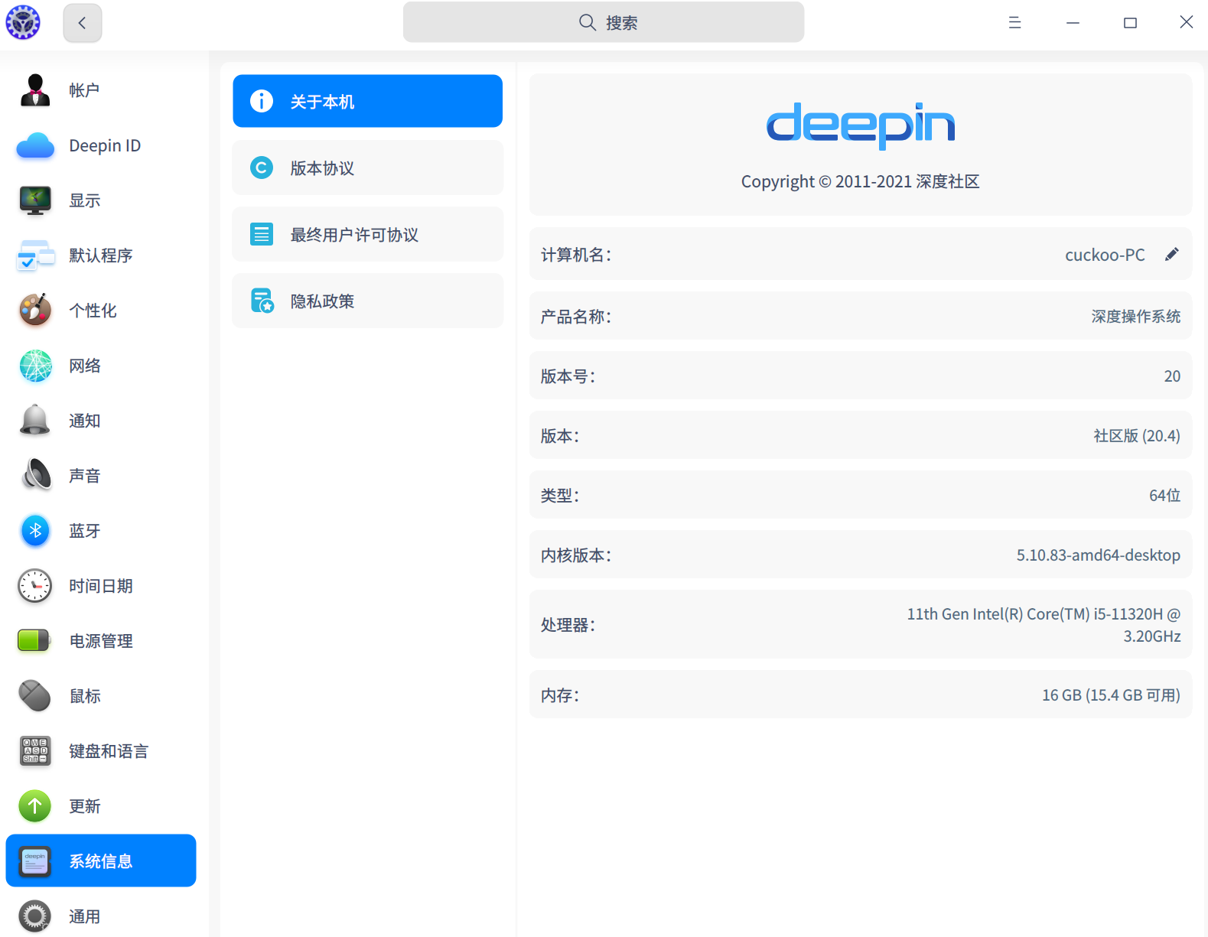Screen dimensions: 1208x937
Task: Click the computer name cuckoo-PC
Action: (x=1105, y=255)
